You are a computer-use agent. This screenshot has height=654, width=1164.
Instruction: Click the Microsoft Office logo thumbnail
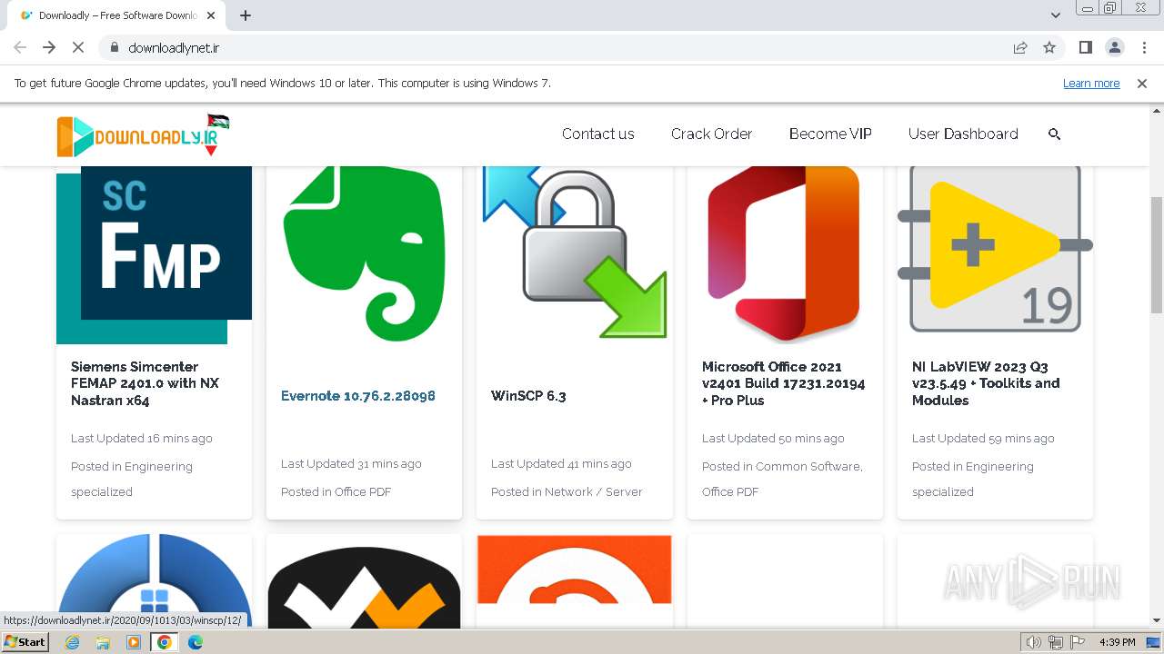click(785, 253)
